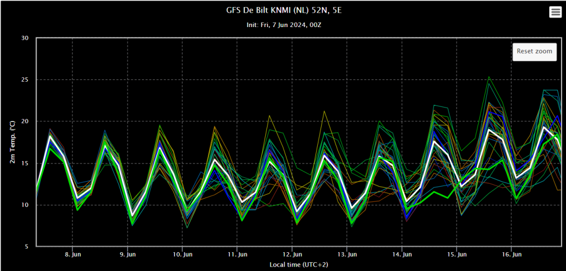Open the chart context hamburger menu
This screenshot has height=271, width=566.
pyautogui.click(x=555, y=12)
